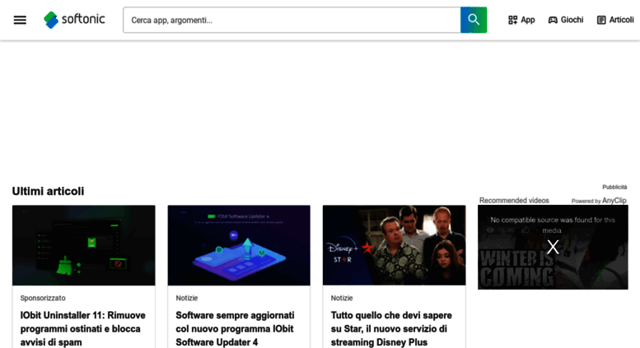Open the Giochi menu item
This screenshot has width=640, height=348.
point(566,20)
